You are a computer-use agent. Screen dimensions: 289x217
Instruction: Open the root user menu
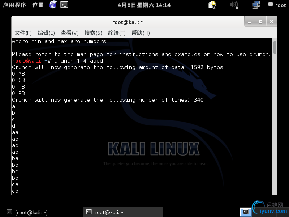[277, 5]
